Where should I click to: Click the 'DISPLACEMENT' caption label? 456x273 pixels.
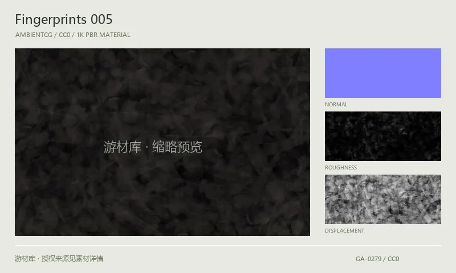coord(344,231)
